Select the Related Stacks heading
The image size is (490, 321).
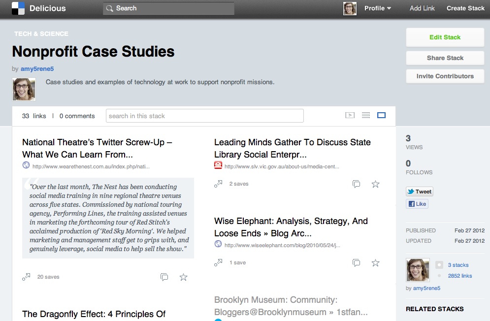tap(435, 309)
